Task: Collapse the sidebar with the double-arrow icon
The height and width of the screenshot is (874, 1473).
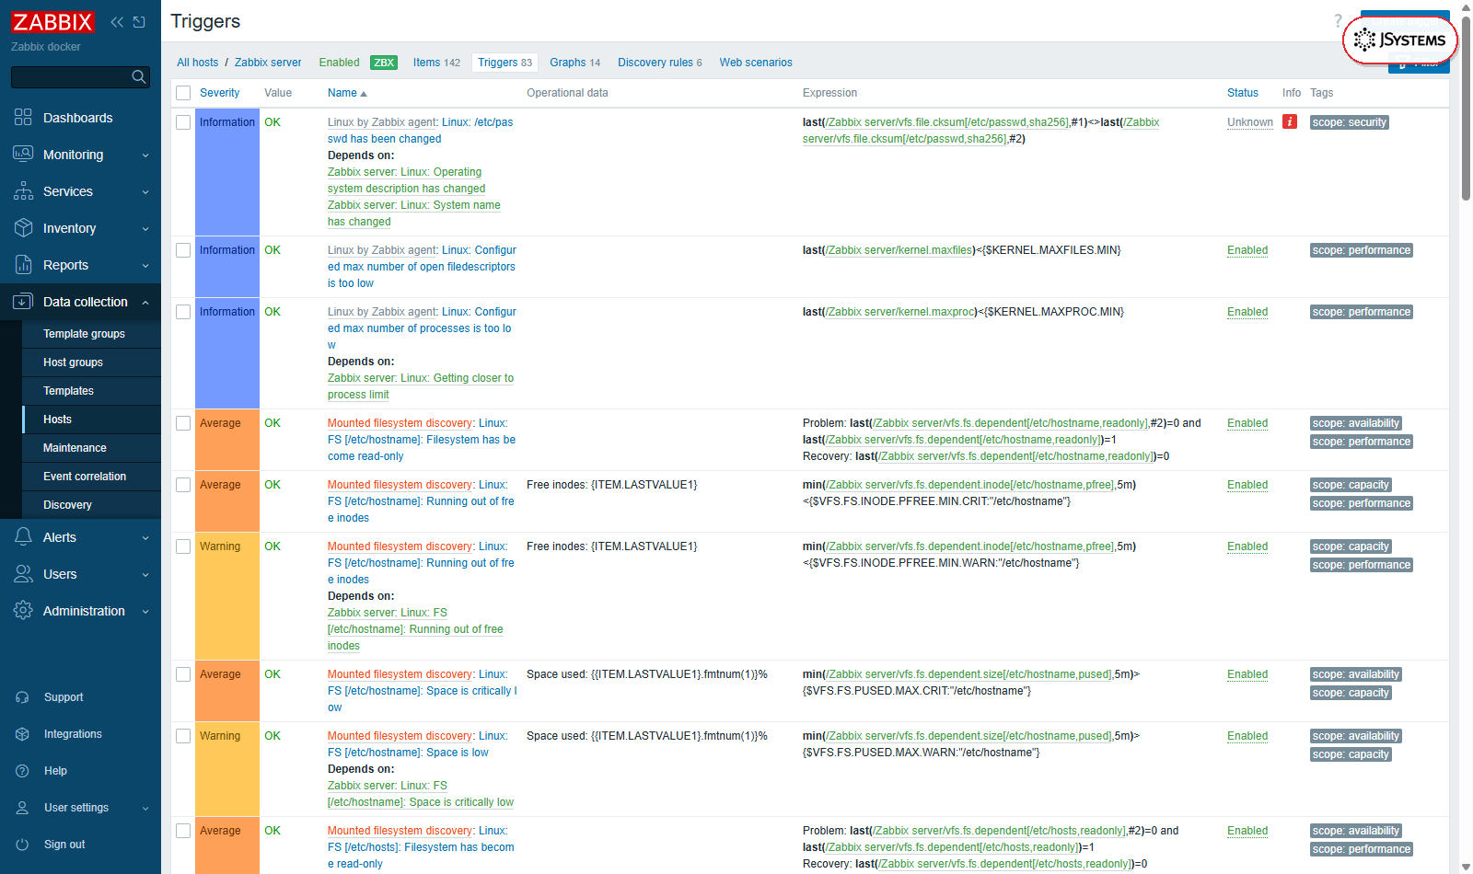Action: [117, 22]
